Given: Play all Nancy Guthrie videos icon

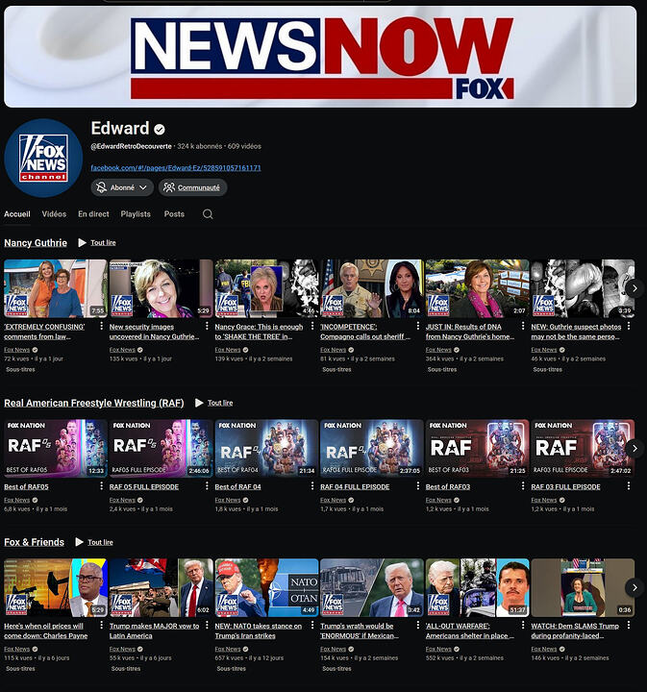Looking at the screenshot, I should coord(82,243).
